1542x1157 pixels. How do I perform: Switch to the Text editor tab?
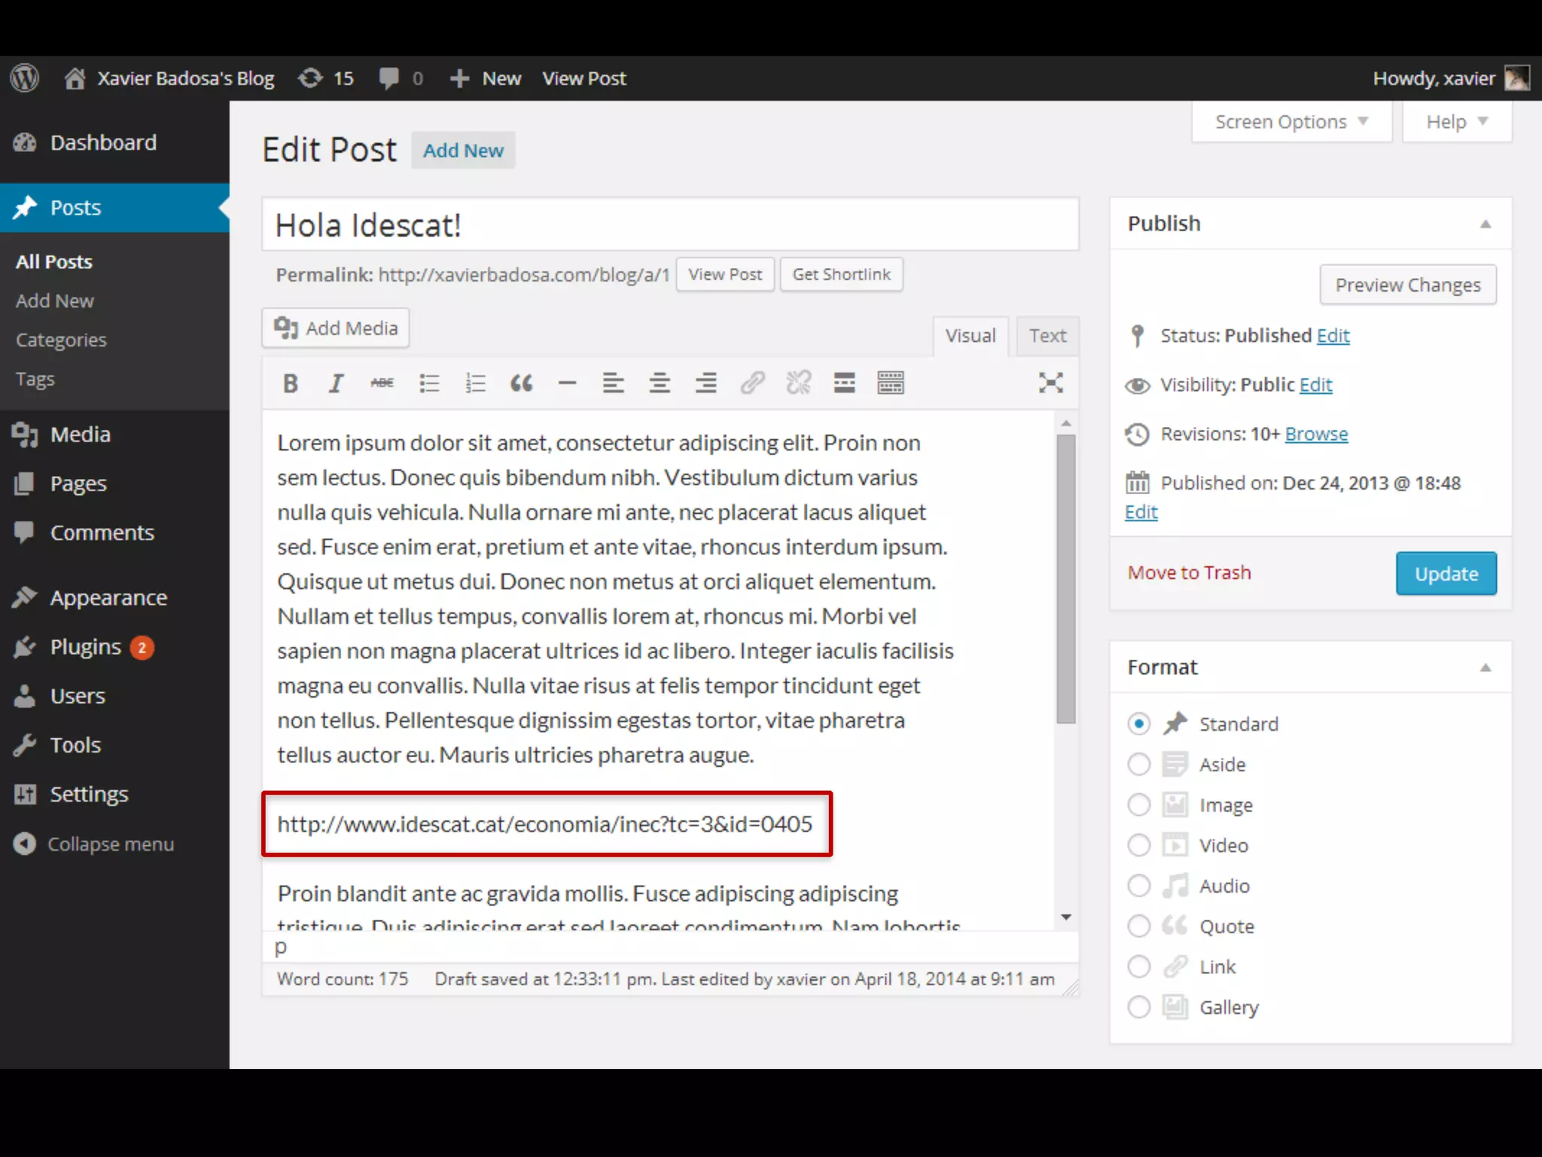(x=1047, y=336)
